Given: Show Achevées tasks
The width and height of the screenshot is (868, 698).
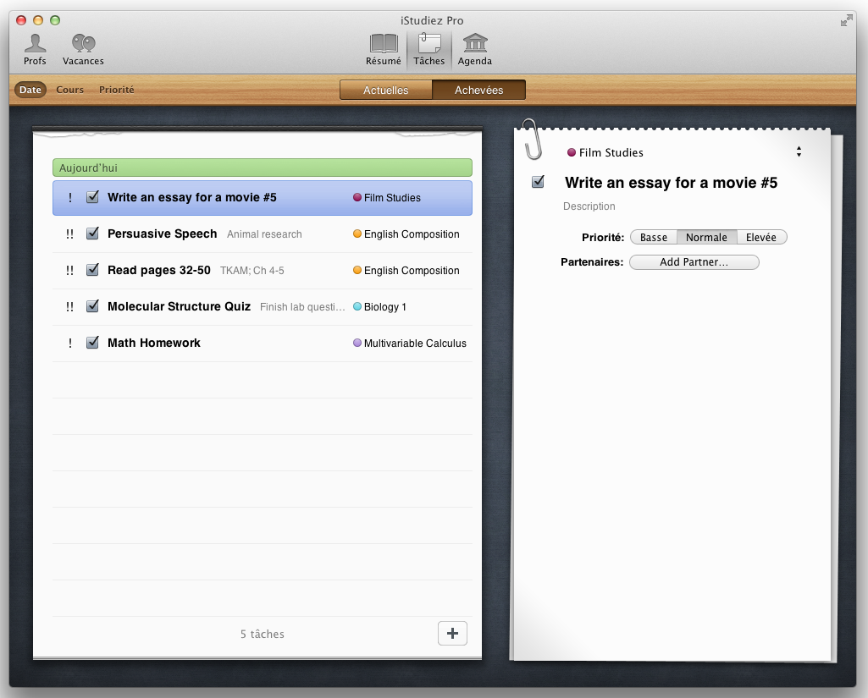Looking at the screenshot, I should (478, 91).
